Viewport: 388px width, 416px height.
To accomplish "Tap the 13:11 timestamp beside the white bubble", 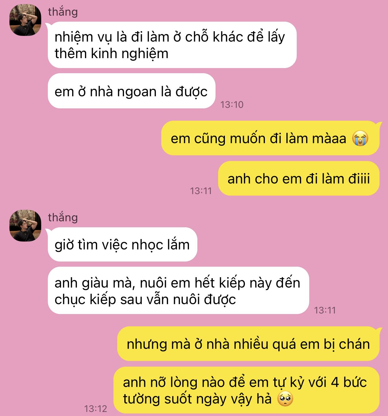I will tap(325, 310).
